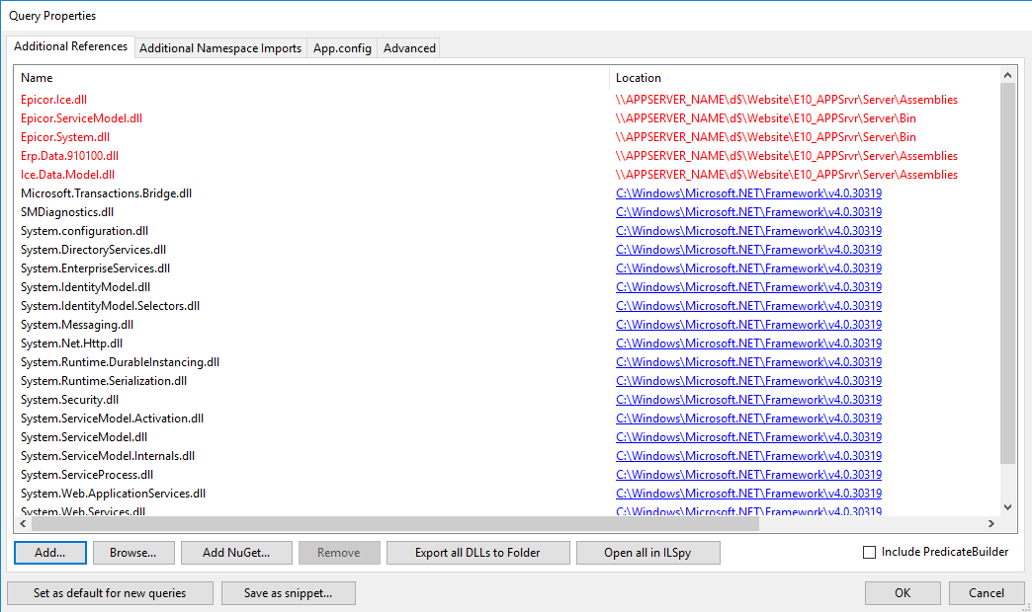Select the Epicor.ServiceModel.dll reference

(x=81, y=118)
